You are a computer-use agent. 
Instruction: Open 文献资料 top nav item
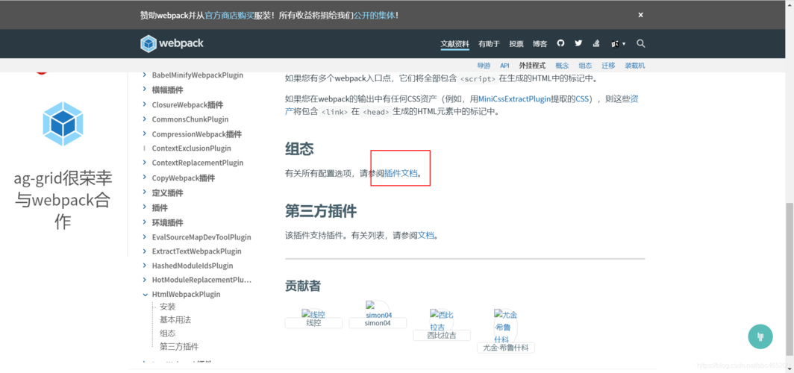tap(454, 44)
